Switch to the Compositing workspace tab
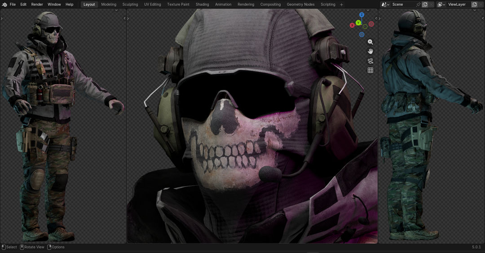Image resolution: width=485 pixels, height=253 pixels. pos(270,4)
